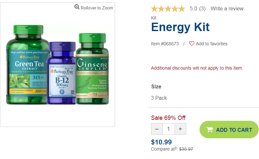This screenshot has width=259, height=159.
Task: Open the review count (3)
Action: pos(202,8)
